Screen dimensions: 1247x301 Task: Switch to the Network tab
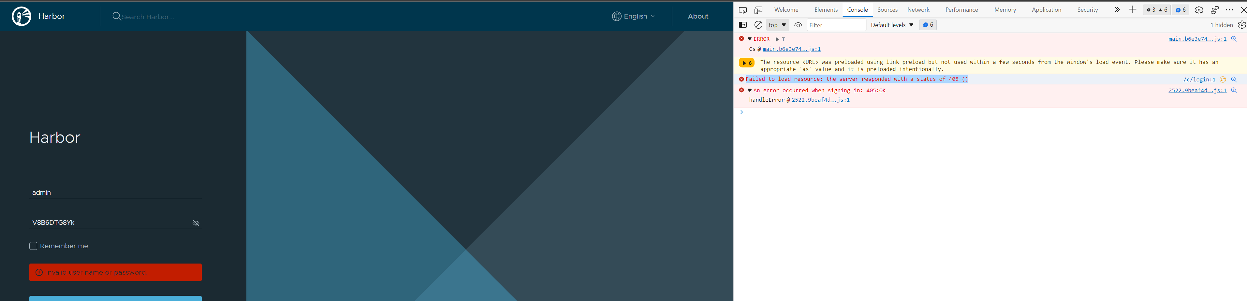(918, 10)
